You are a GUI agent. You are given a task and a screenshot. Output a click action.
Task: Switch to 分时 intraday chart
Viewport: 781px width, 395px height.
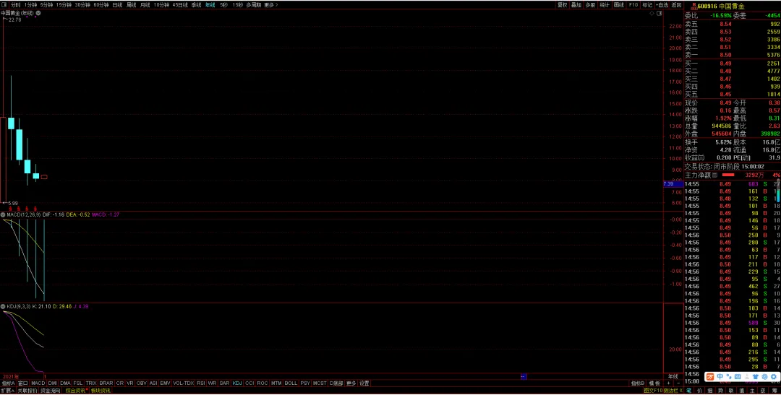click(x=16, y=4)
